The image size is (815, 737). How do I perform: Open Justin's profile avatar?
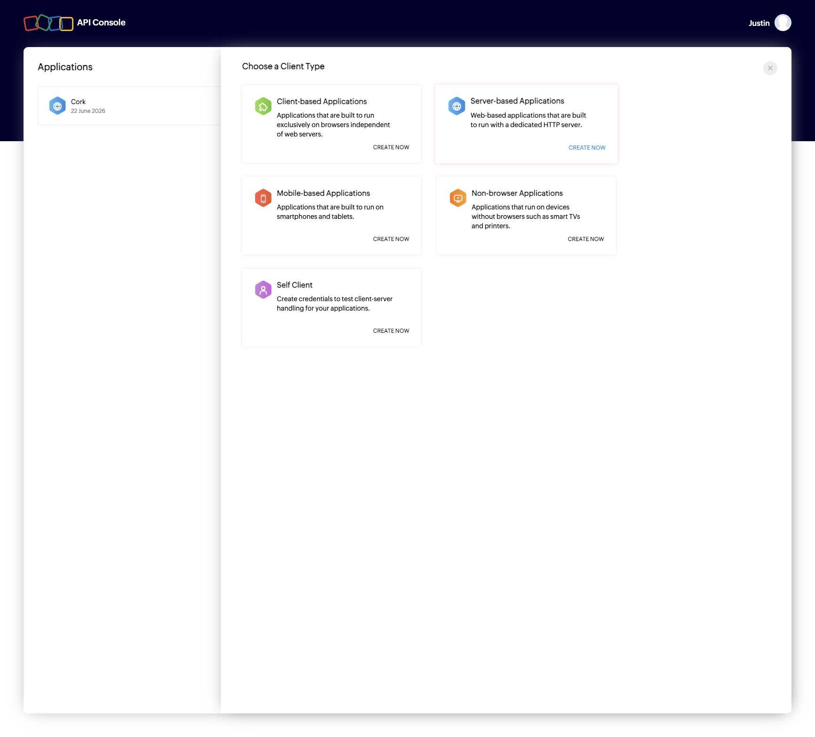(x=783, y=23)
